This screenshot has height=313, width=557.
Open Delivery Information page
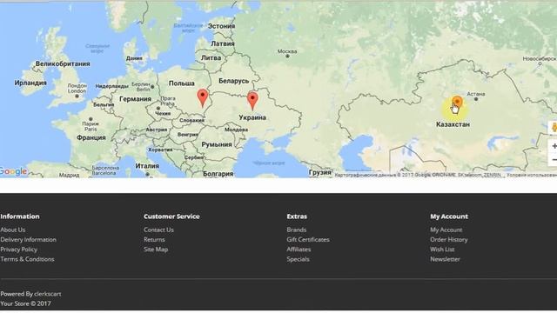[x=29, y=240]
